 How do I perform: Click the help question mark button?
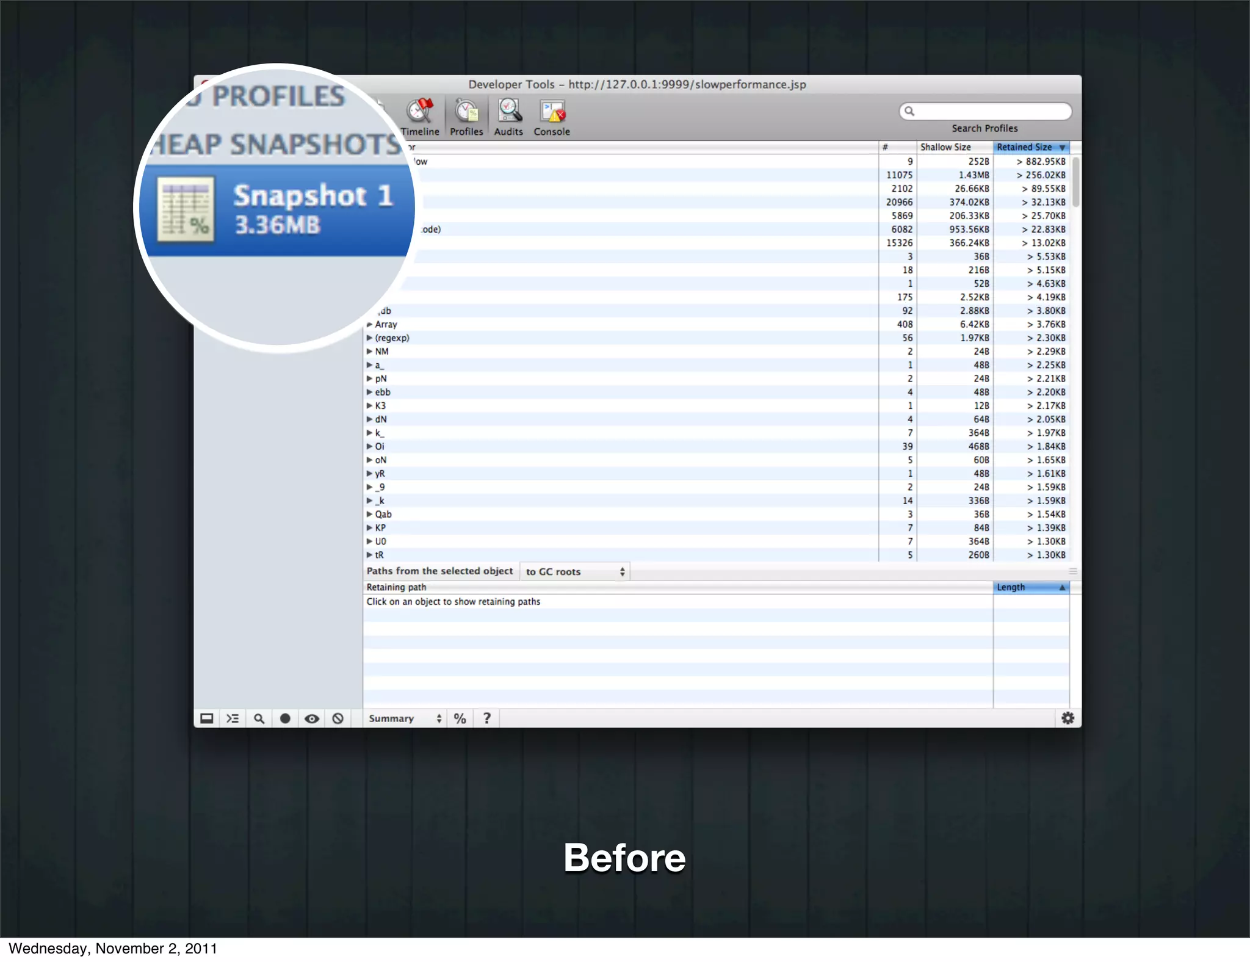486,718
